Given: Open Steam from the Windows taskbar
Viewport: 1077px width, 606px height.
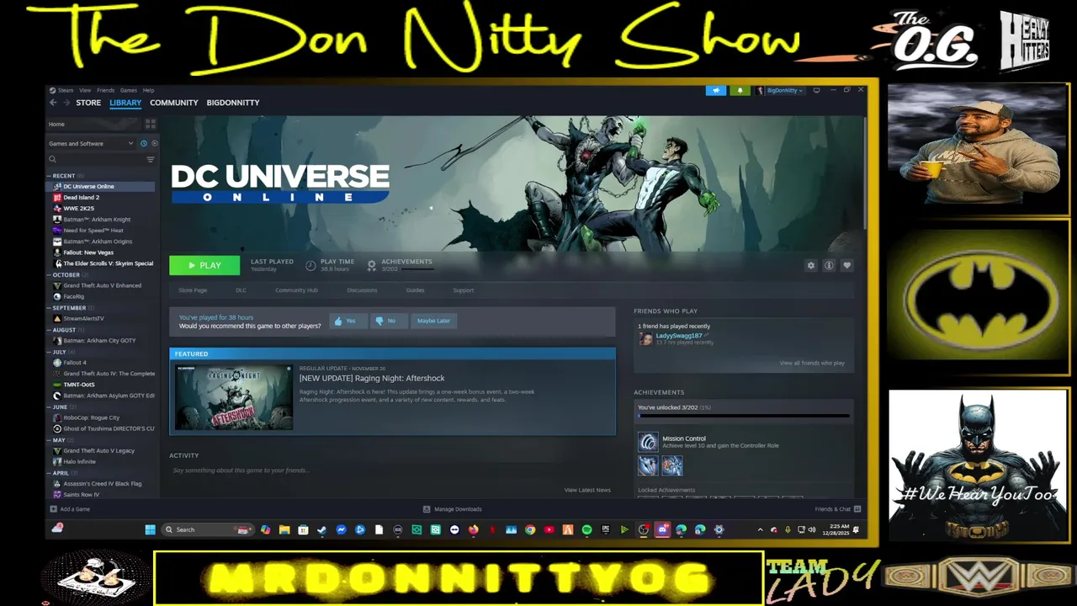Looking at the screenshot, I should (321, 529).
